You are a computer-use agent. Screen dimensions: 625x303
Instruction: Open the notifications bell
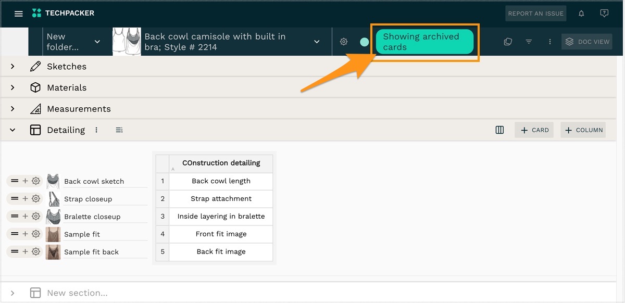(581, 14)
